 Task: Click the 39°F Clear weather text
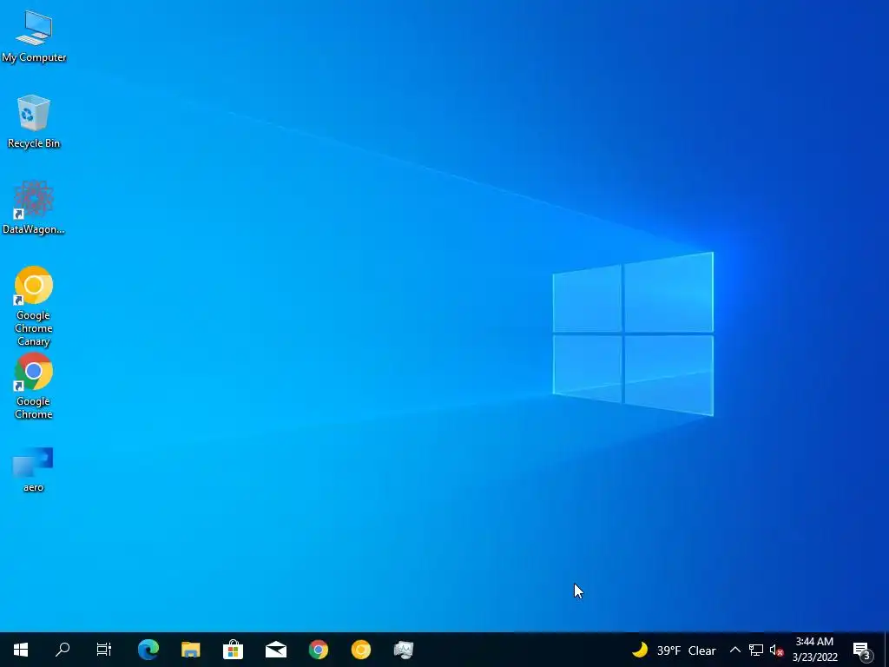point(687,650)
